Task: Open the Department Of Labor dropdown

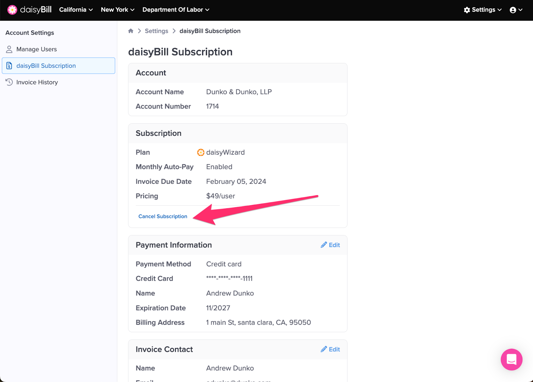Action: point(176,10)
